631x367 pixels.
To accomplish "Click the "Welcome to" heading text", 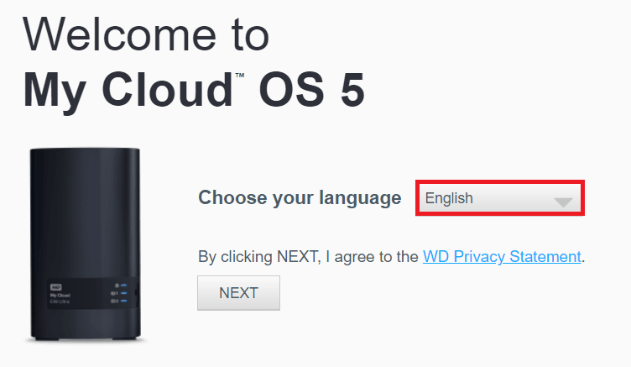I will tap(146, 34).
